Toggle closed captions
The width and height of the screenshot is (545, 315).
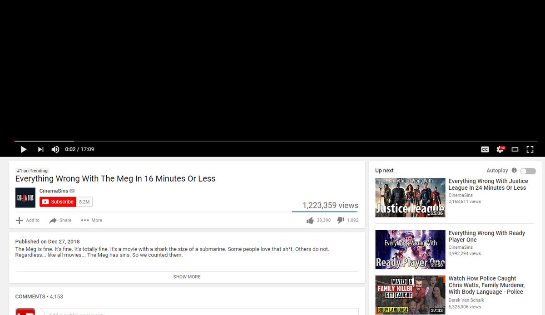tap(485, 149)
